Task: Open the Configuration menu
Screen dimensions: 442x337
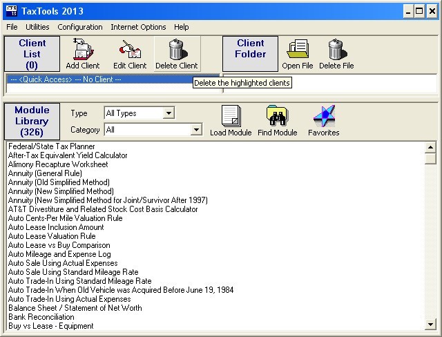Action: point(80,27)
